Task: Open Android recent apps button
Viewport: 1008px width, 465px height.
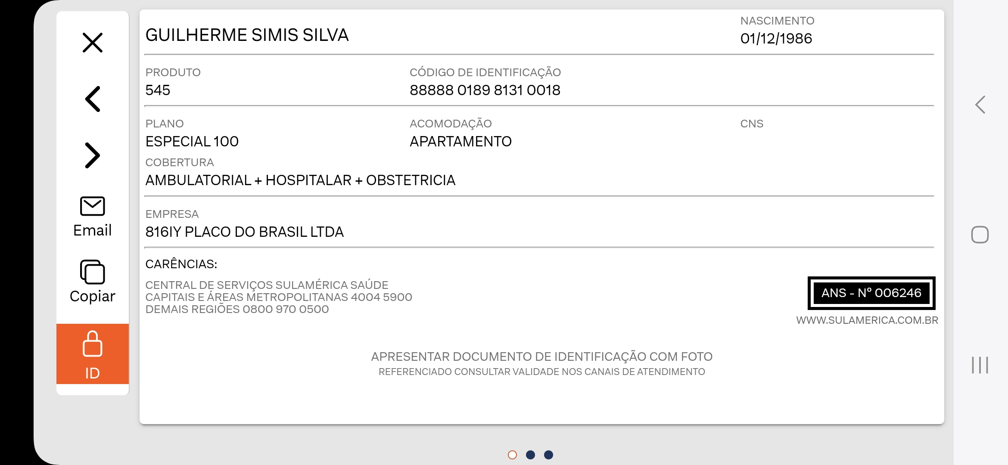Action: pos(980,365)
